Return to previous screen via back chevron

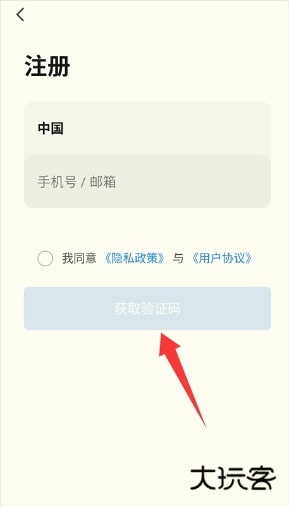(20, 15)
